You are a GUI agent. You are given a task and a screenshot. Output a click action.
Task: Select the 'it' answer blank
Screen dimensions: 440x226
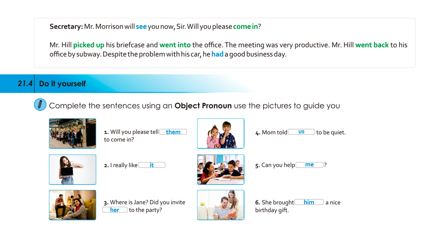tap(152, 165)
